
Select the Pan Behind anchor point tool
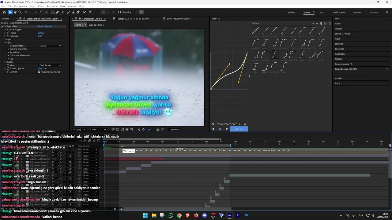coord(47,12)
